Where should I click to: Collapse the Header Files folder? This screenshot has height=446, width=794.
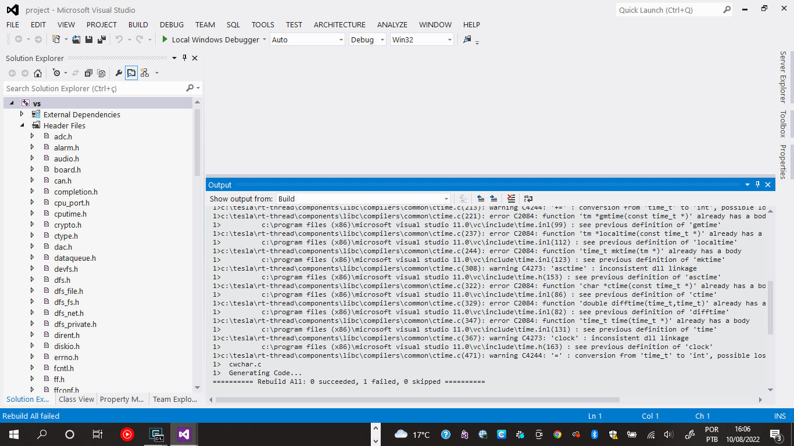coord(22,125)
